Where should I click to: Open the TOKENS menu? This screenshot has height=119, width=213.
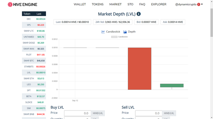[98, 4]
